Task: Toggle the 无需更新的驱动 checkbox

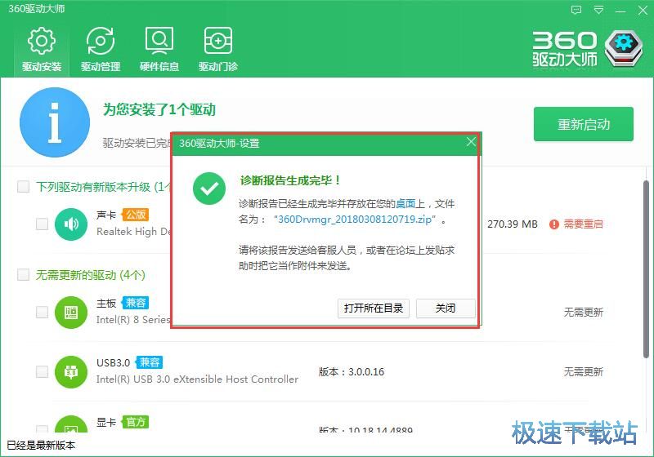Action: click(x=24, y=275)
